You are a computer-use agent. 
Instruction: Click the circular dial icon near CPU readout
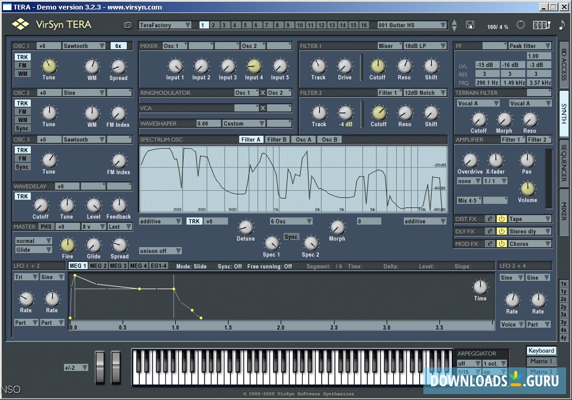520,25
